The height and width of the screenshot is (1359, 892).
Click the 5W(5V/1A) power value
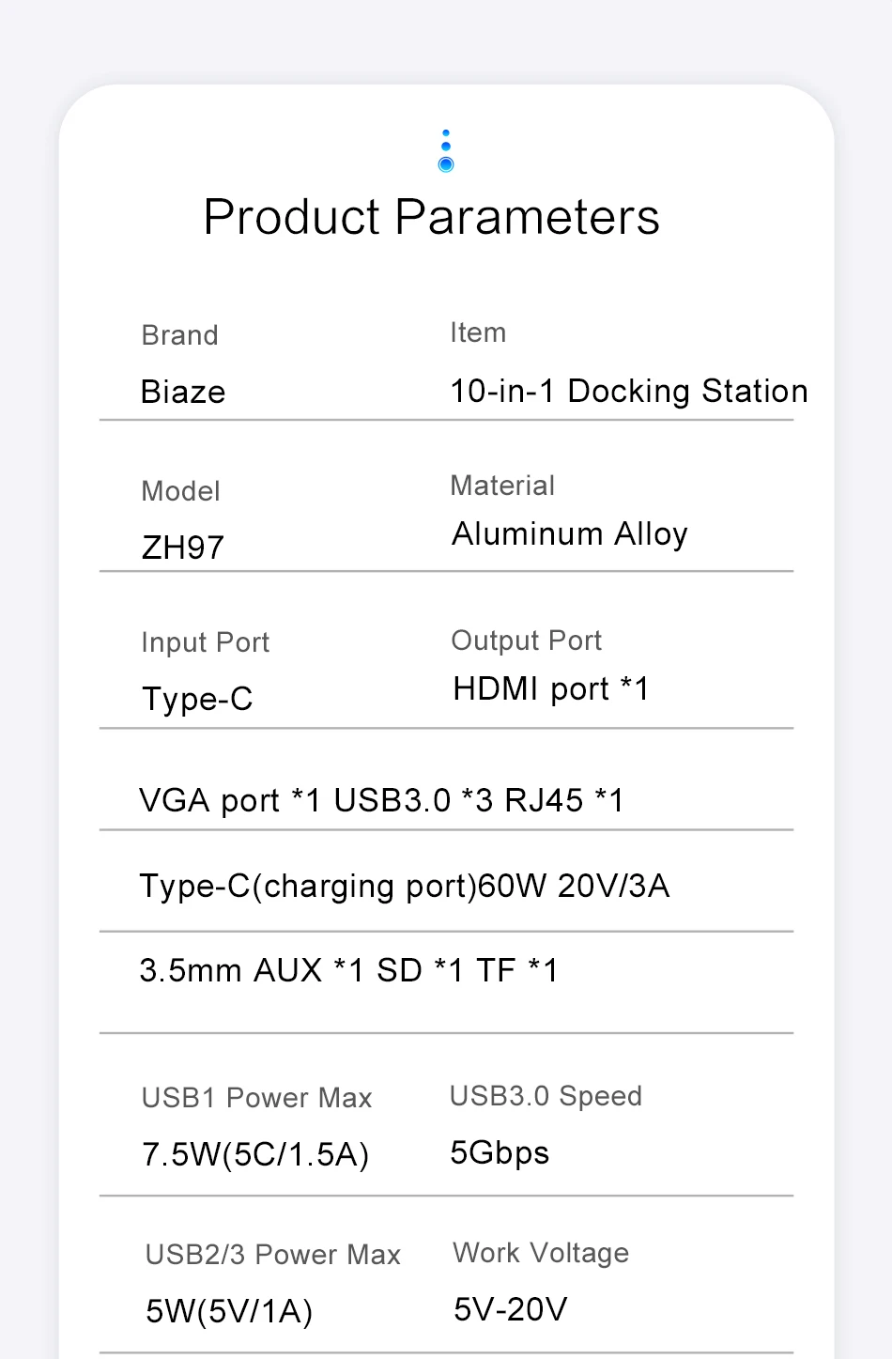(x=229, y=1311)
